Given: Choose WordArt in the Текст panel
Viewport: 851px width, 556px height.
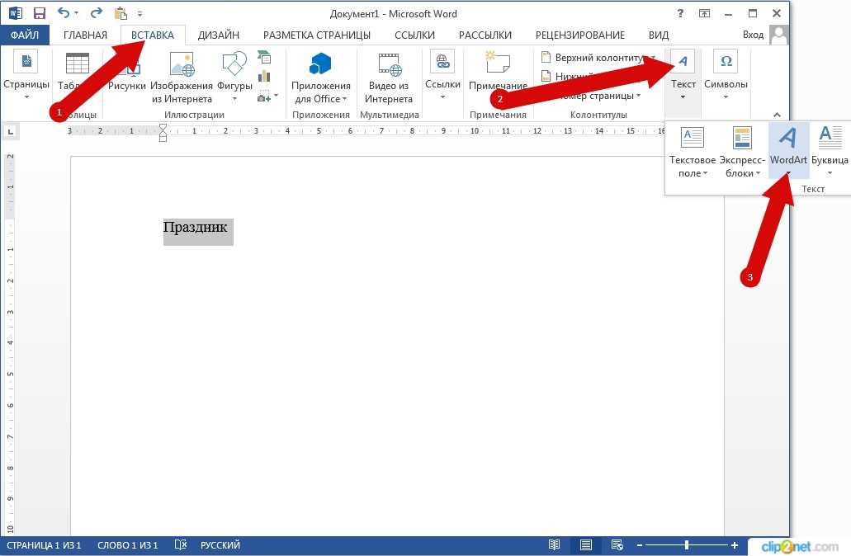Looking at the screenshot, I should point(788,151).
